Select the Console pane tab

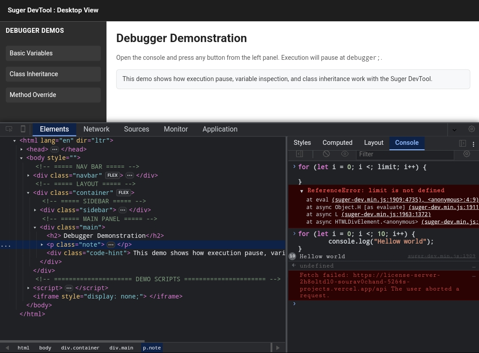tap(407, 143)
